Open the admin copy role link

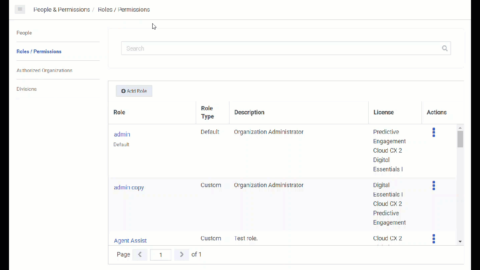click(129, 187)
